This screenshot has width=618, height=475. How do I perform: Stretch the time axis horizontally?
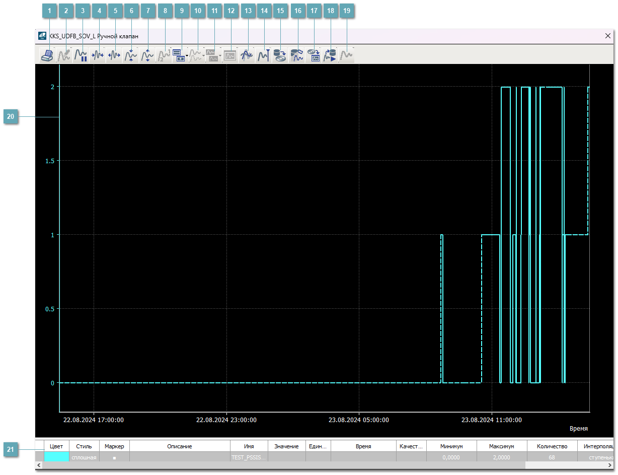click(114, 55)
